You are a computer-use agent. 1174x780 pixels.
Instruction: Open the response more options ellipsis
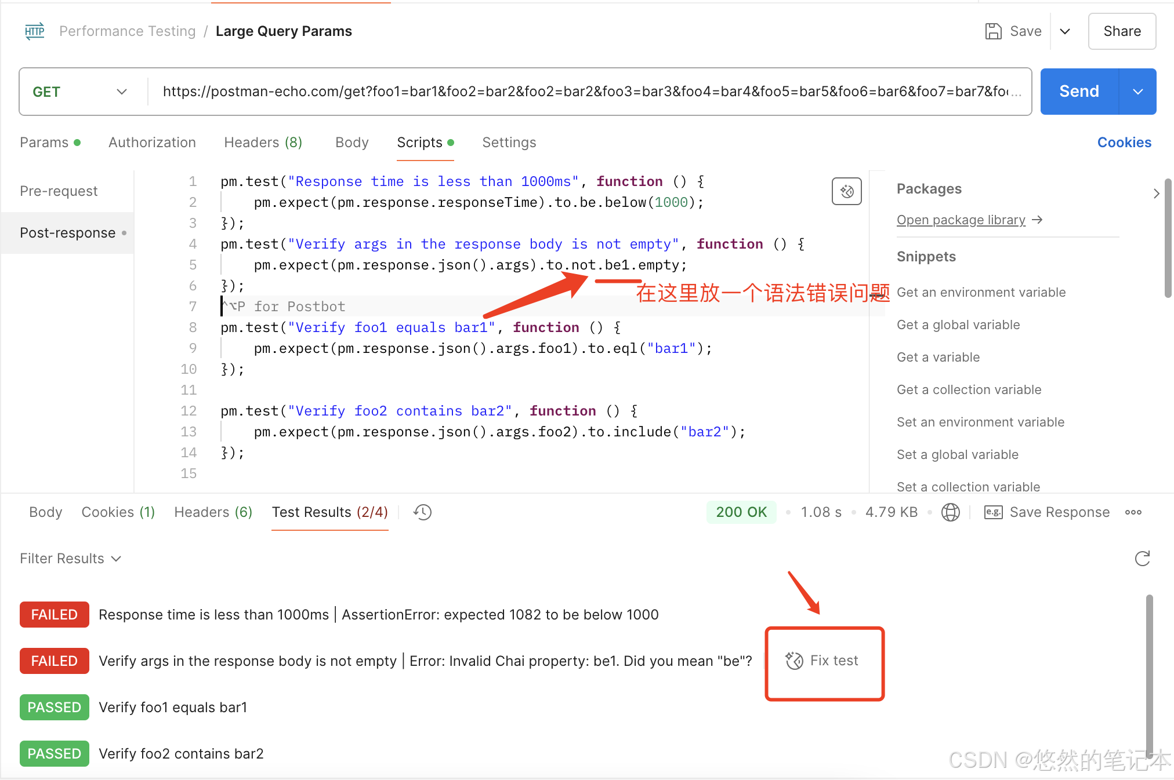pyautogui.click(x=1133, y=512)
